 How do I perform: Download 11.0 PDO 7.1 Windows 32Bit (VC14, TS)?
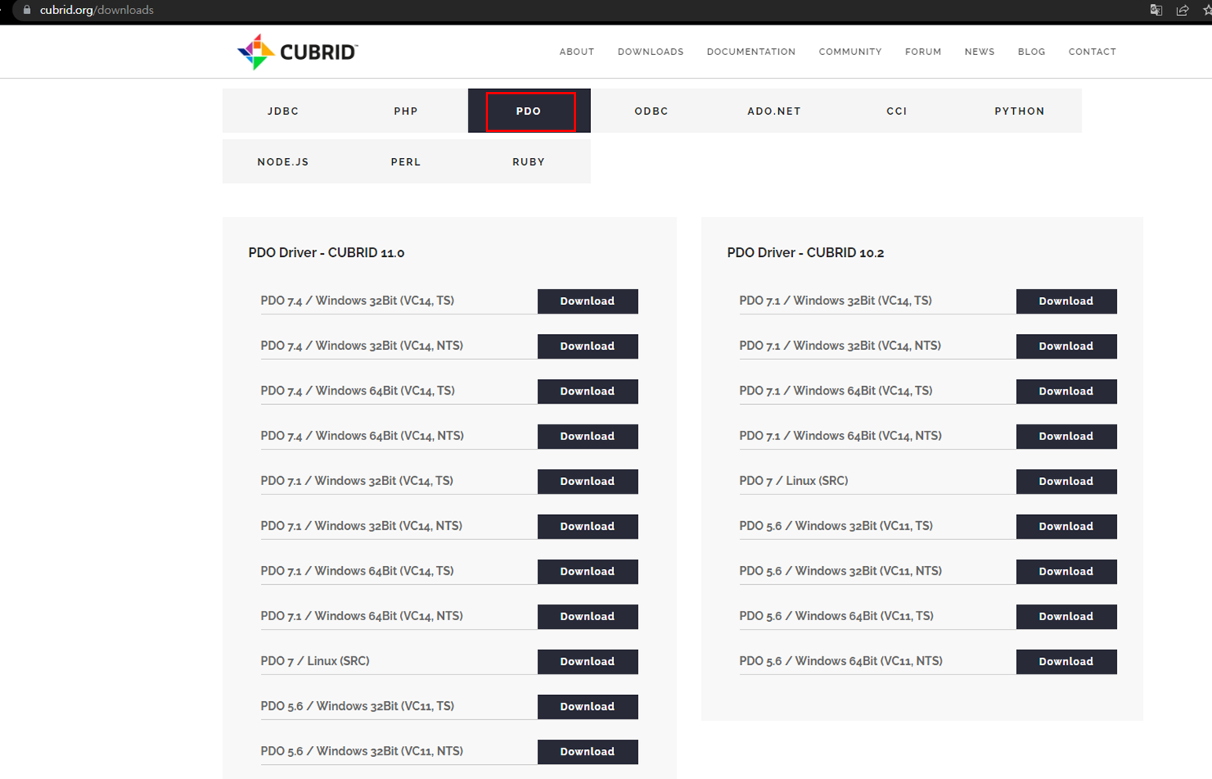(x=588, y=481)
